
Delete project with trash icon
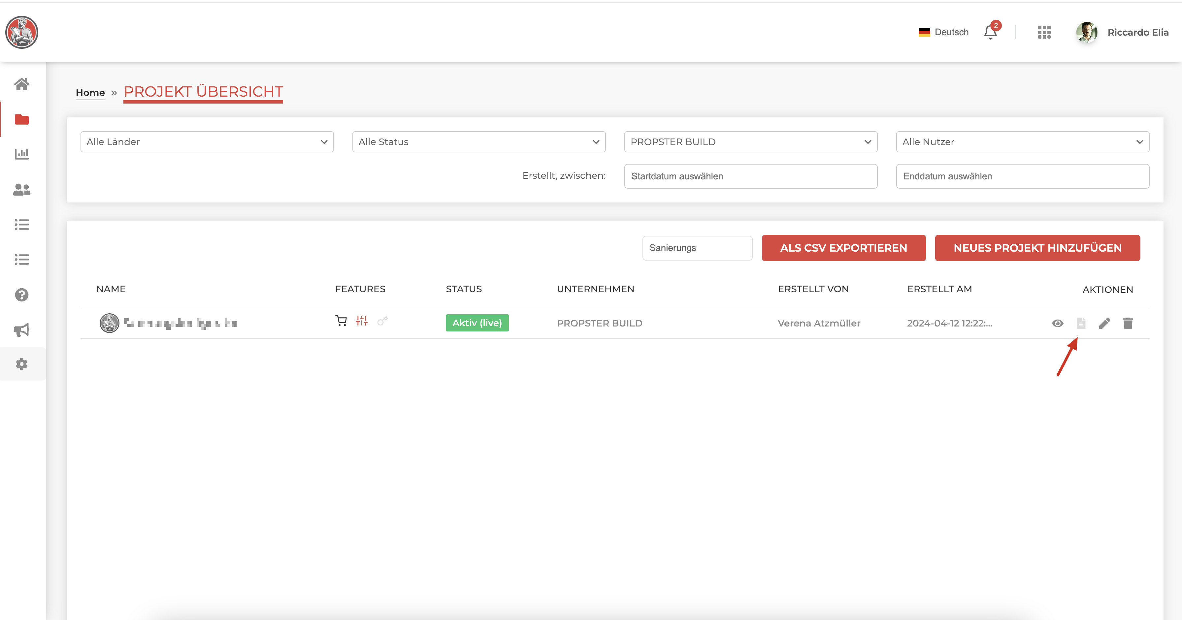(1128, 323)
